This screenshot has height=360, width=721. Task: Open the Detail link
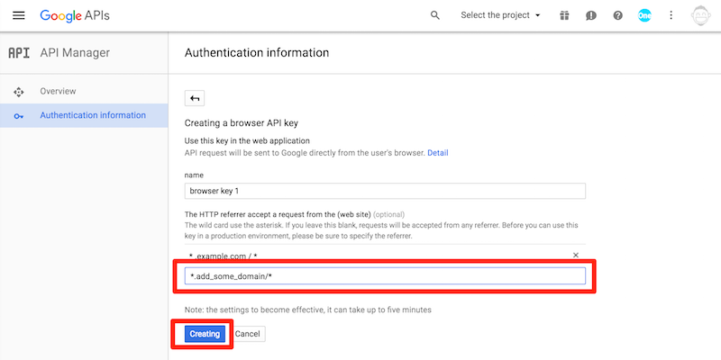pyautogui.click(x=438, y=153)
